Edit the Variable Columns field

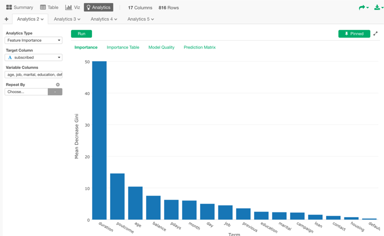(33, 74)
